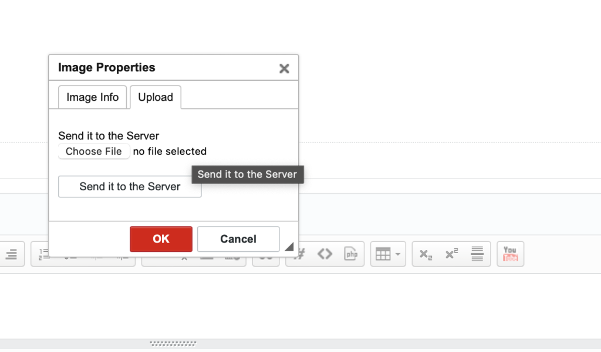Confirm the dialog with the red OK button

point(161,239)
